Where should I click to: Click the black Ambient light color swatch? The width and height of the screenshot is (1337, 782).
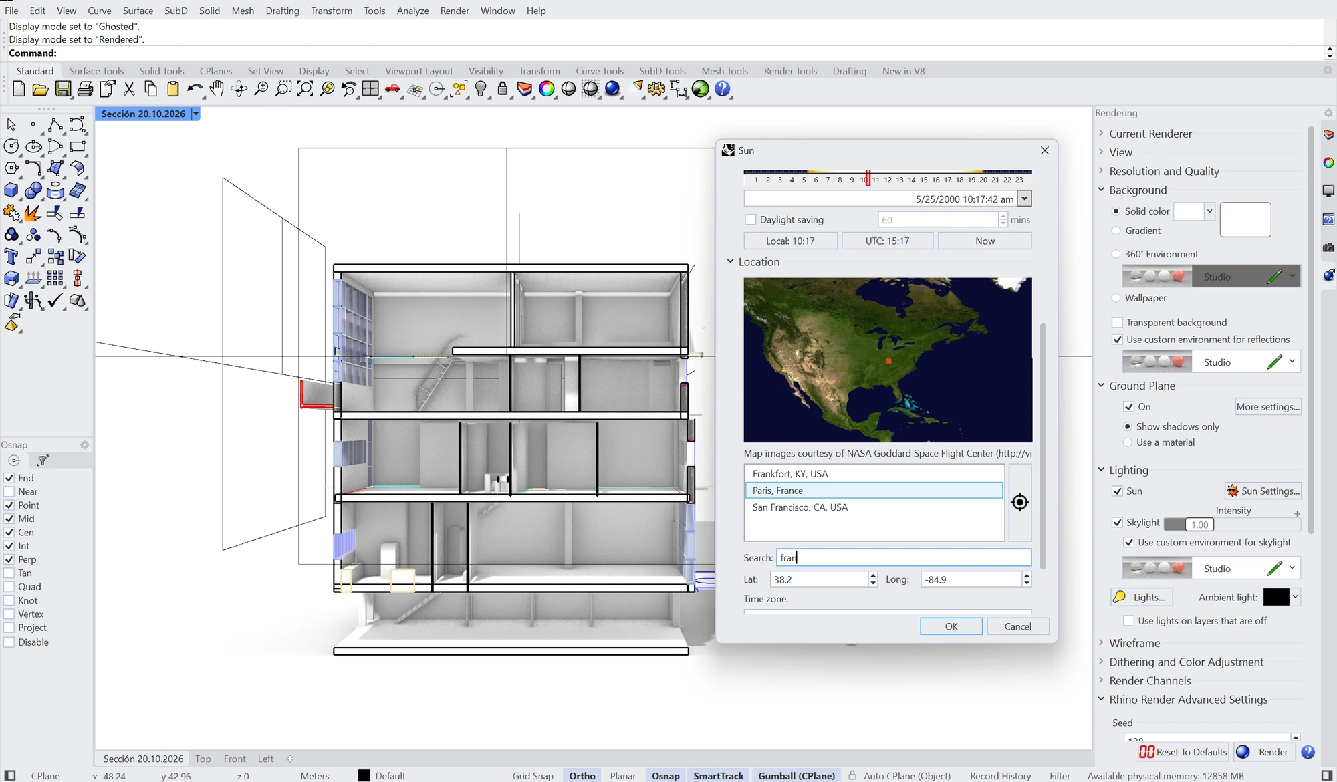click(x=1275, y=597)
